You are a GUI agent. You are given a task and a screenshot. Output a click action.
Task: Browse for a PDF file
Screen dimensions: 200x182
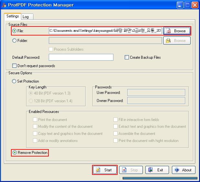[x=177, y=31]
